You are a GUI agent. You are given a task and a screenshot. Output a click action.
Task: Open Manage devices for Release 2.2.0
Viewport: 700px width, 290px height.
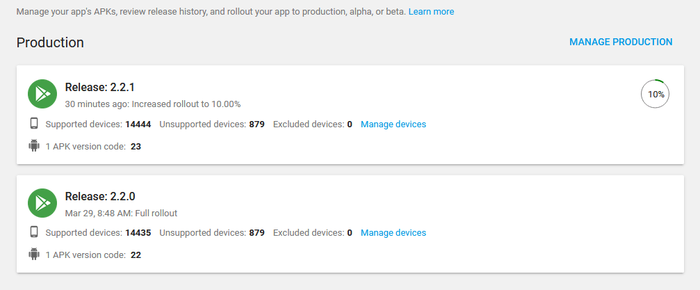[x=393, y=233]
